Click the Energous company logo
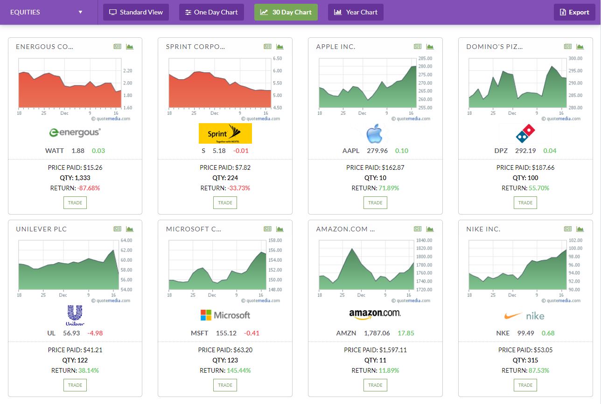Image resolution: width=601 pixels, height=404 pixels. tap(75, 133)
